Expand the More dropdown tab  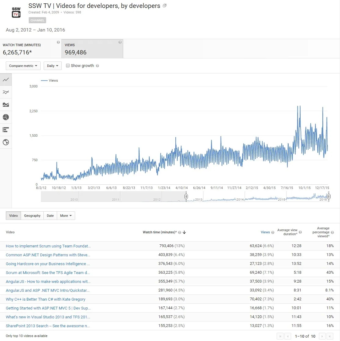[x=66, y=216]
